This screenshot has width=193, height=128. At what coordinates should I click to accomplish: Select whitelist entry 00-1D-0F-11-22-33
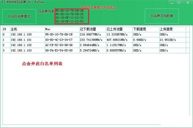pyautogui.click(x=69, y=18)
